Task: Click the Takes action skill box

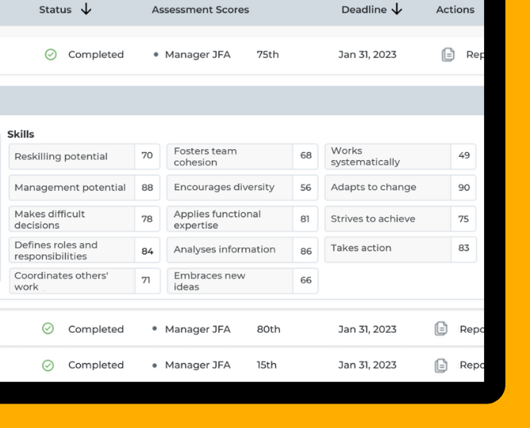Action: coord(387,248)
